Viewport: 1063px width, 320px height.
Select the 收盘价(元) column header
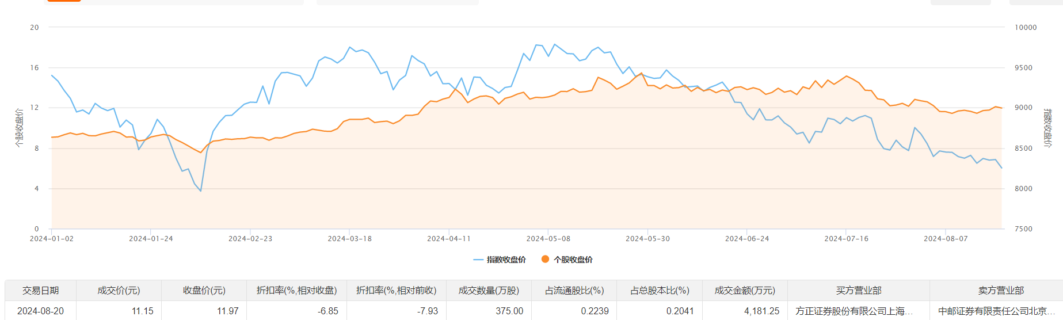click(204, 291)
